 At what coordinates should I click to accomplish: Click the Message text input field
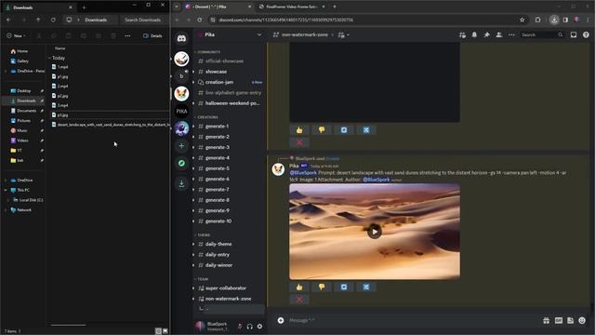click(413, 320)
